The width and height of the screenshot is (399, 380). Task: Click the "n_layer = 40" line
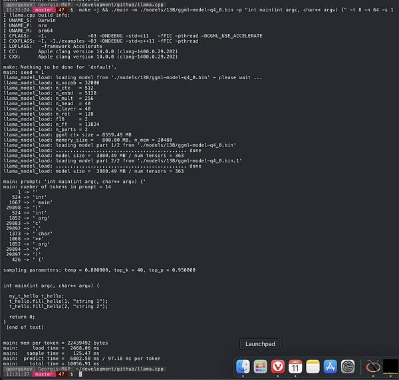coord(47,108)
